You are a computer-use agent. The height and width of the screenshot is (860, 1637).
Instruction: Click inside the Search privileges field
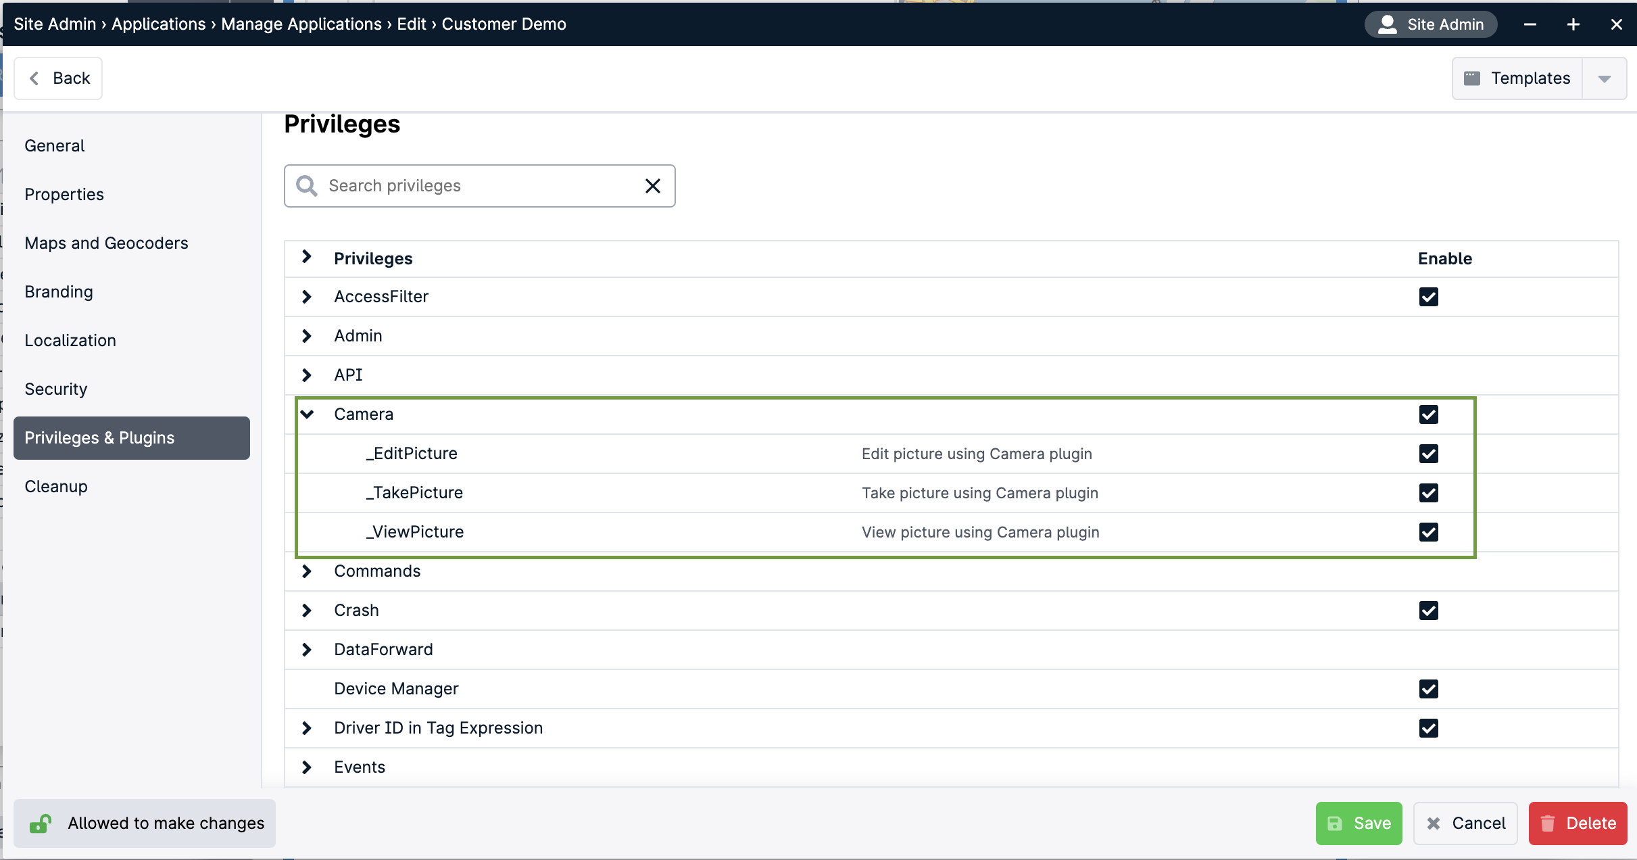[473, 185]
